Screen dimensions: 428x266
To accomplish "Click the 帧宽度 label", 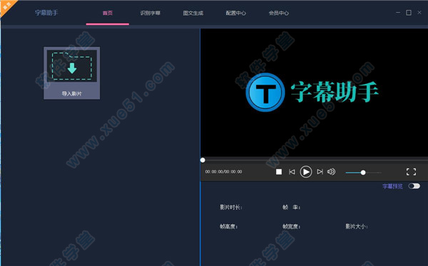I will (x=292, y=226).
